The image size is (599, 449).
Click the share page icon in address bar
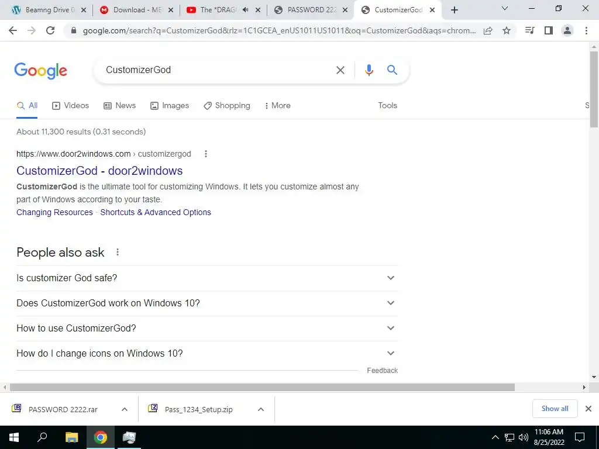click(488, 30)
